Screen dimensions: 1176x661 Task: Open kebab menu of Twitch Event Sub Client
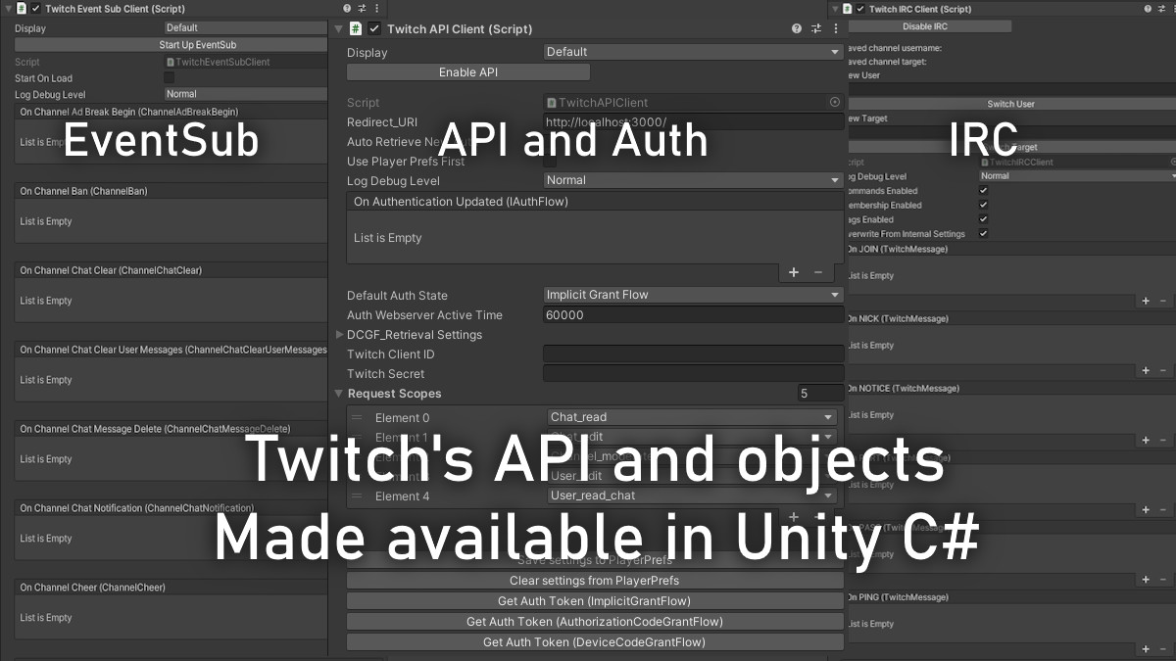click(x=376, y=9)
